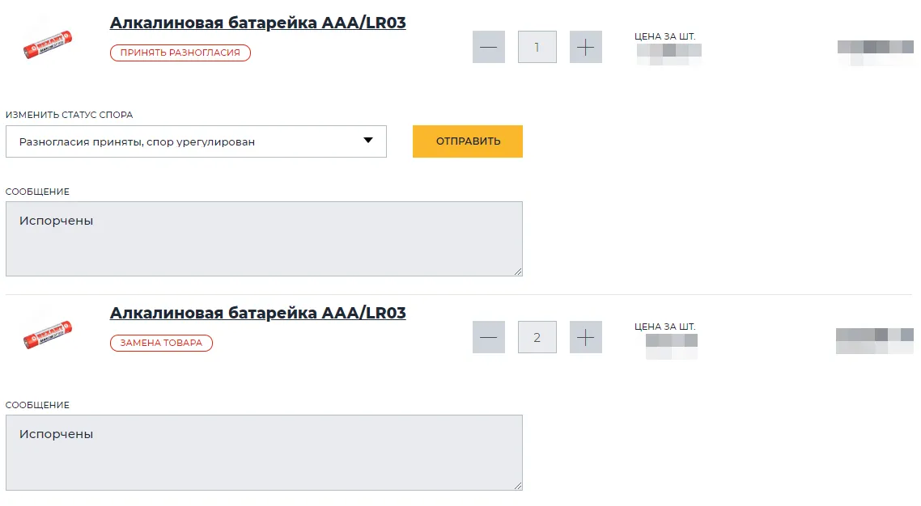Screen dimensions: 921x506
Task: Click the 'Изменить статус спора' label
Action: click(69, 115)
